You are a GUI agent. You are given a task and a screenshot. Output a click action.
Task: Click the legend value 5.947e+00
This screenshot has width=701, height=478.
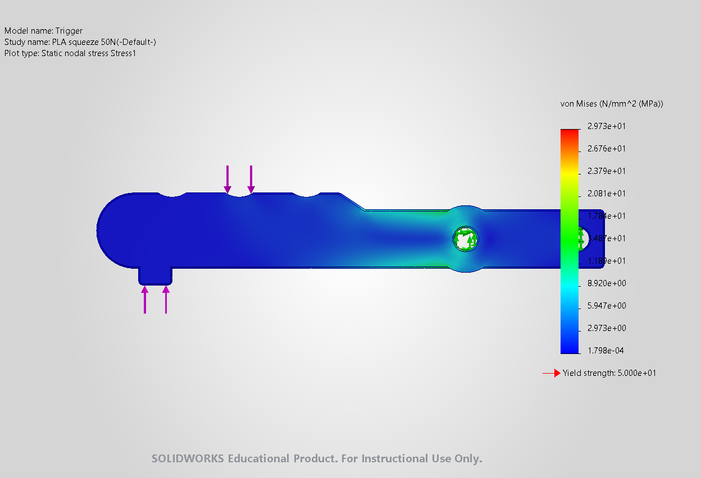click(606, 306)
